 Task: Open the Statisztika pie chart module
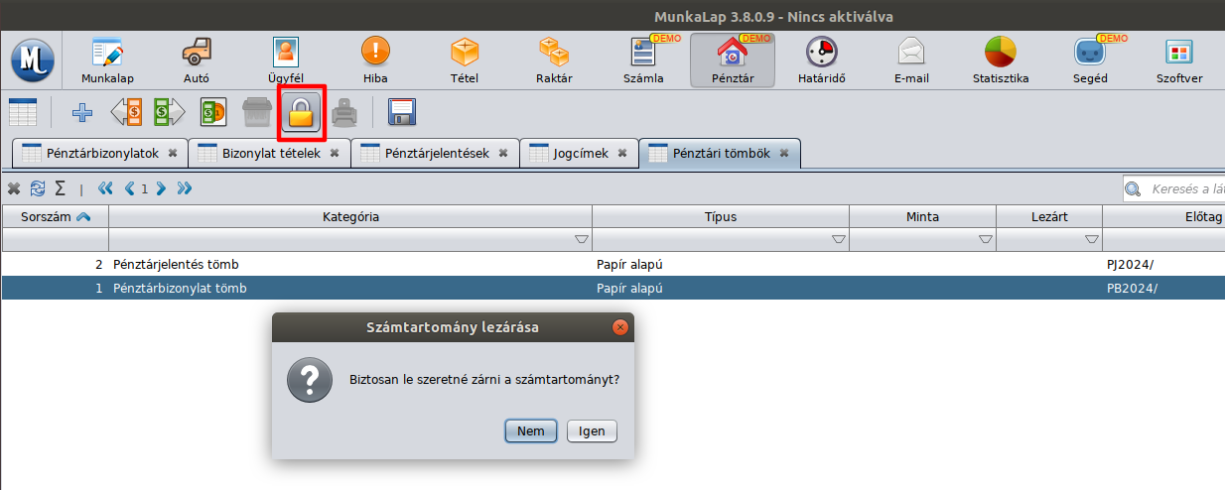click(x=1000, y=59)
